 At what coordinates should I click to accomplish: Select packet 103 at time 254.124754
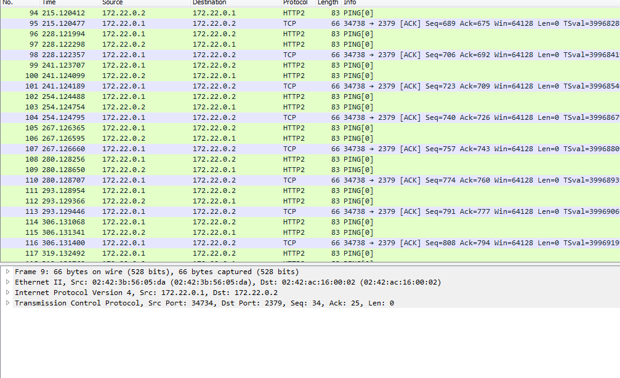click(310, 107)
